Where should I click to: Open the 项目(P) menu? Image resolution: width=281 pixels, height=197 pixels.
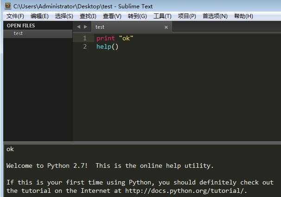tap(187, 16)
